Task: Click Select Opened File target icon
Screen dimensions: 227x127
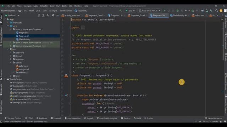Action: (39, 15)
